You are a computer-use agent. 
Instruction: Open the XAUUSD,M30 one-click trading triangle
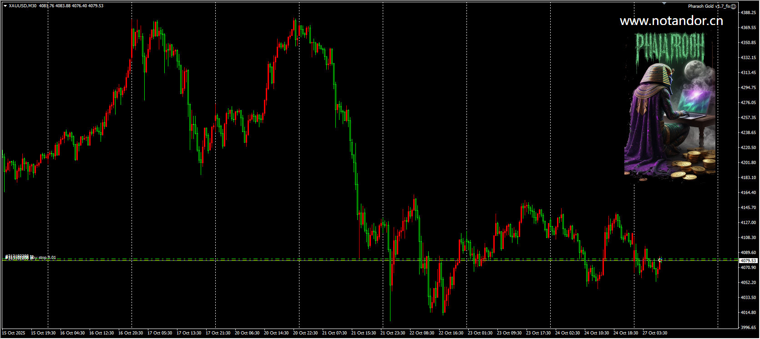[x=5, y=6]
